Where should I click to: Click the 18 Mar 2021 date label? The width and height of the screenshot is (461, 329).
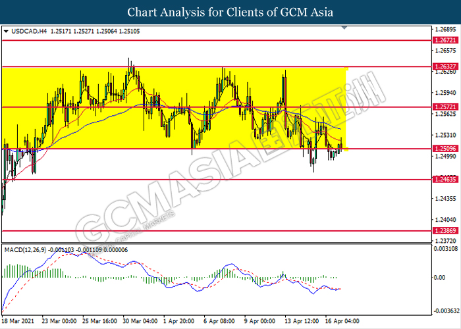pos(18,321)
